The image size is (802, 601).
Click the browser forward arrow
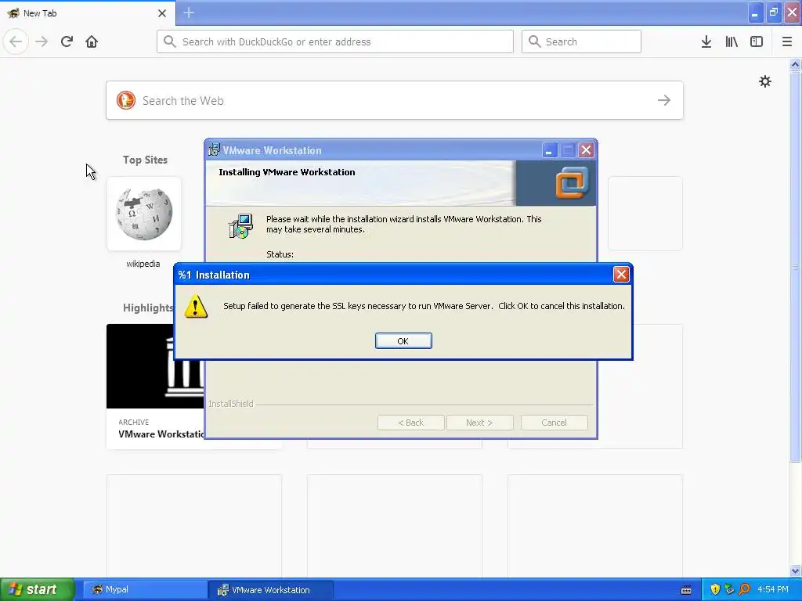click(x=42, y=41)
